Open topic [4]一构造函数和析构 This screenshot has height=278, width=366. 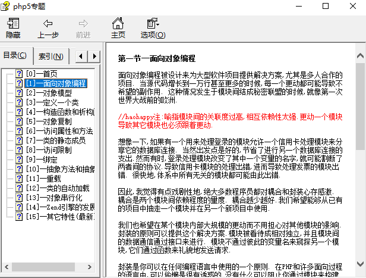click(59, 112)
